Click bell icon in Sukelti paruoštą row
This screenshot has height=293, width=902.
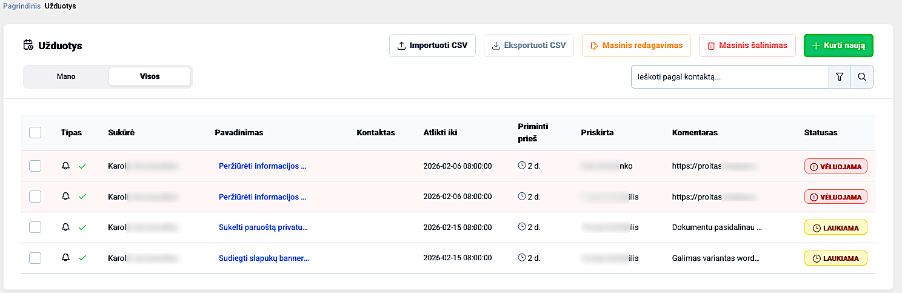pyautogui.click(x=66, y=227)
